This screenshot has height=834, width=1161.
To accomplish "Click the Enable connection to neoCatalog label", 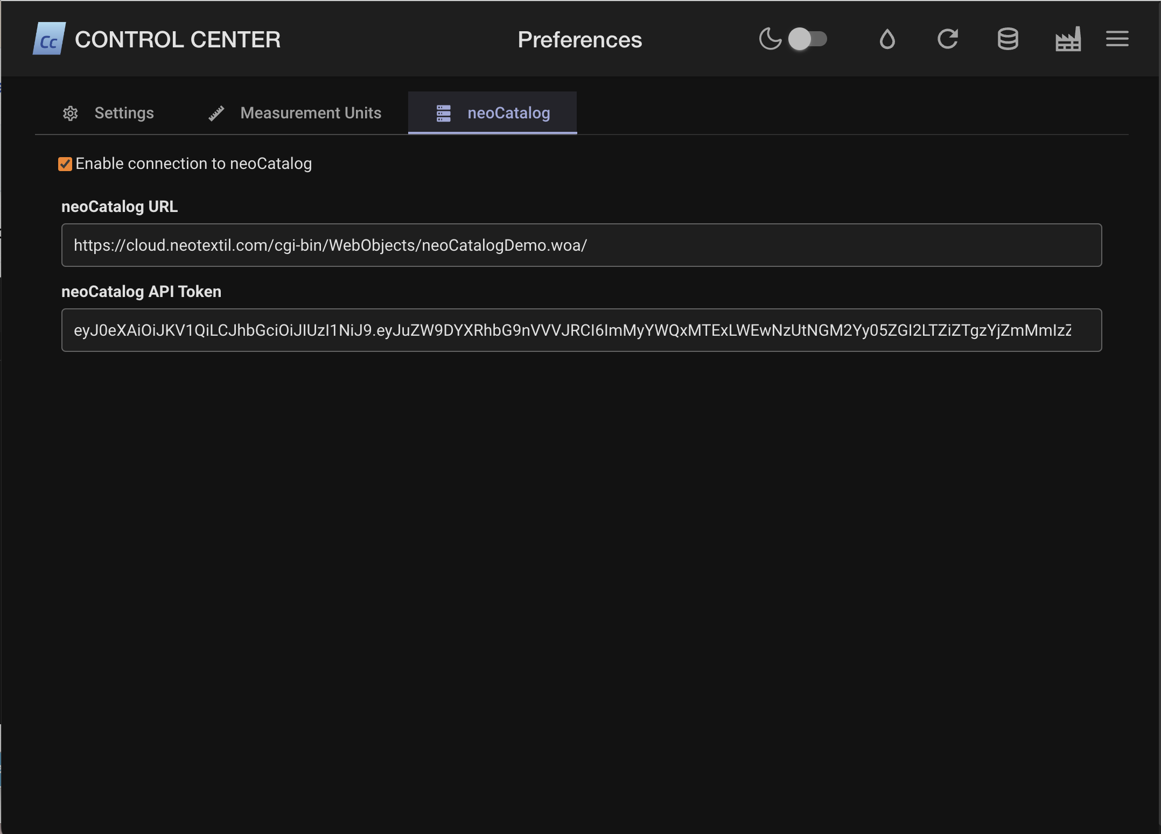I will [x=193, y=164].
